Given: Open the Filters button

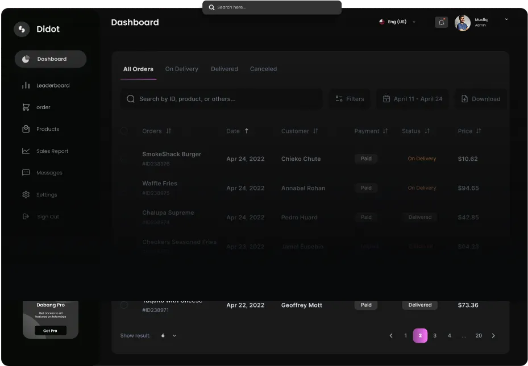Looking at the screenshot, I should pyautogui.click(x=350, y=99).
